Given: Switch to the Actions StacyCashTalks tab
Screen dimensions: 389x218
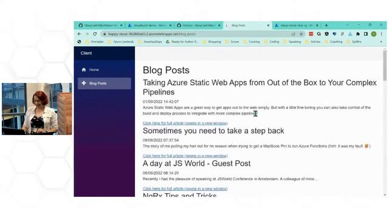Looking at the screenshot, I should click(x=199, y=25).
